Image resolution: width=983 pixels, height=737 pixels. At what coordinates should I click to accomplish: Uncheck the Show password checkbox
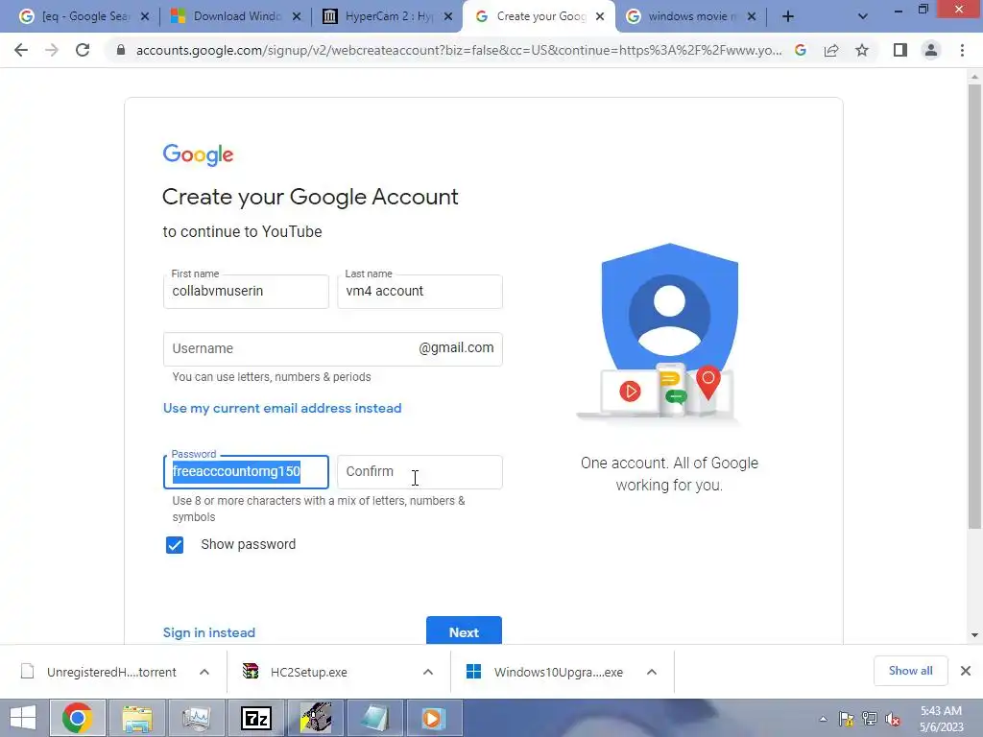[x=175, y=545]
